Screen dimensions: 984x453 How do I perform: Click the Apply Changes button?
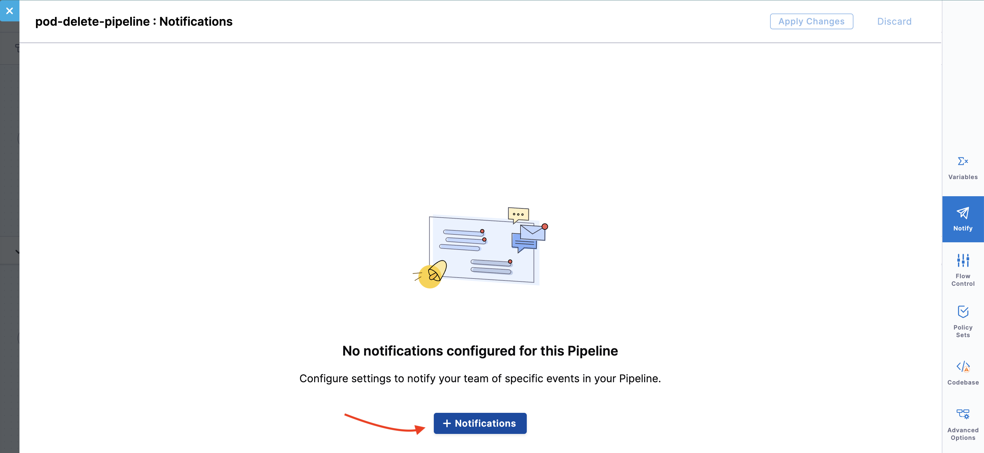(x=811, y=21)
